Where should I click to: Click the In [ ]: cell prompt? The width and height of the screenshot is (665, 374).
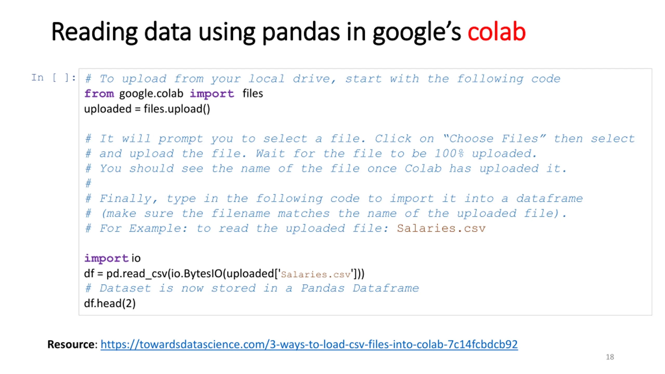pos(54,77)
